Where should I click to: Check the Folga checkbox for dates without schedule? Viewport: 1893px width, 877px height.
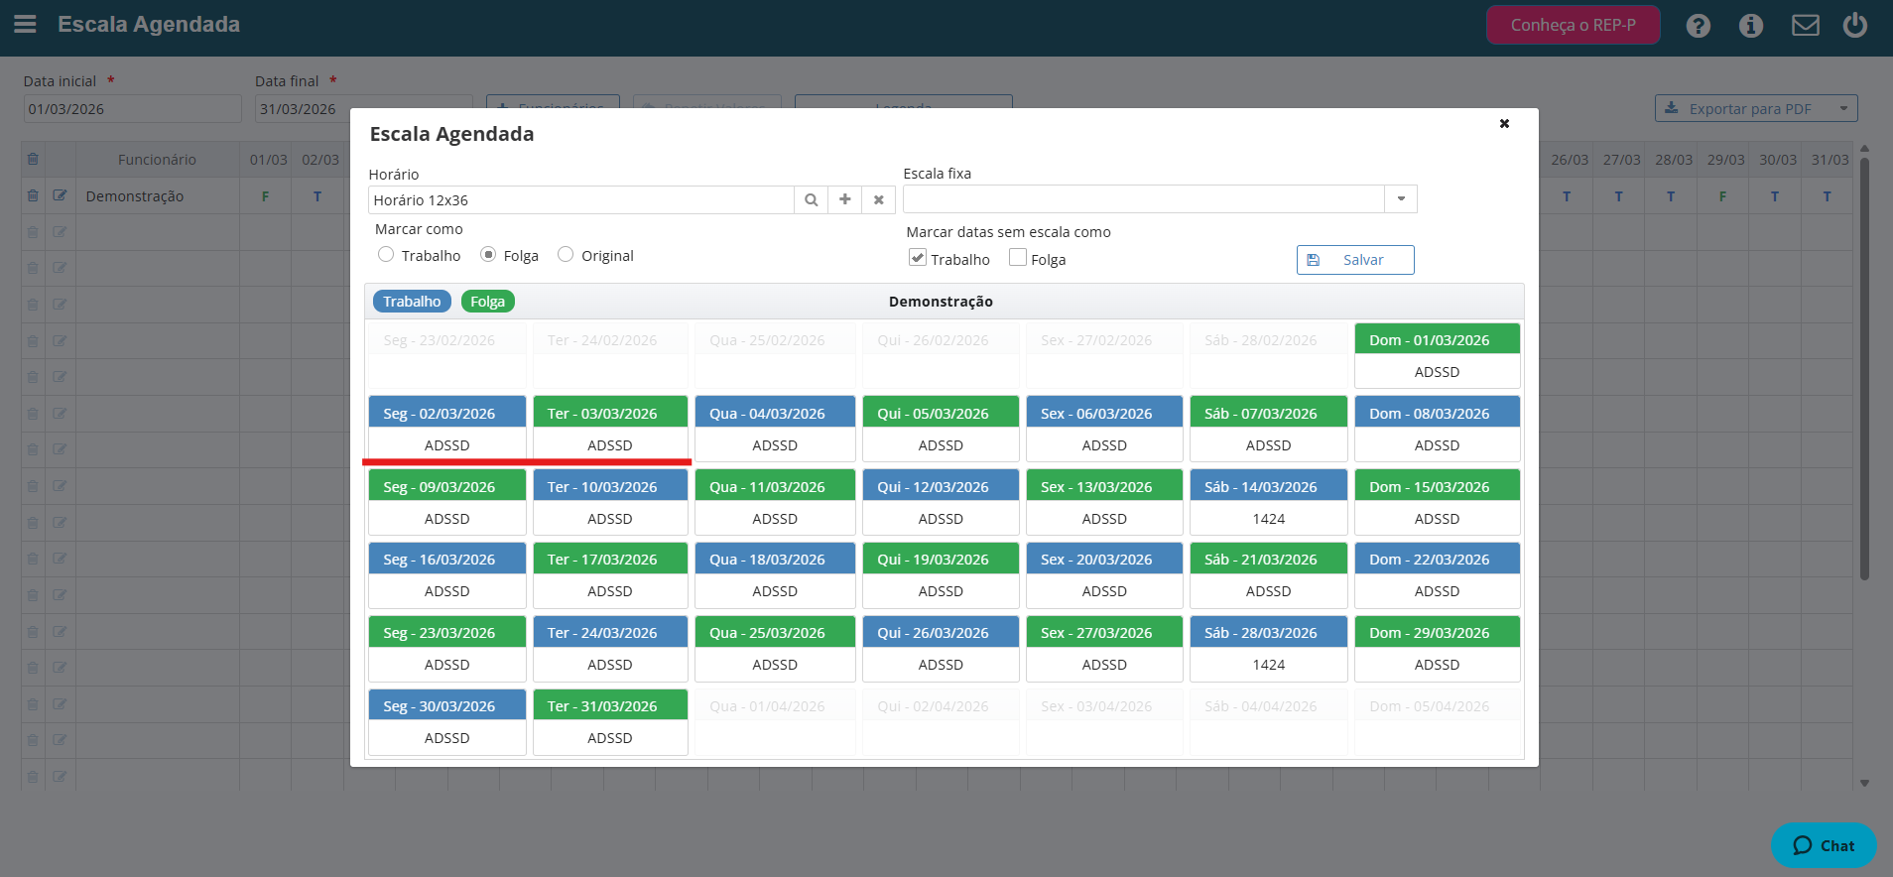tap(1018, 258)
